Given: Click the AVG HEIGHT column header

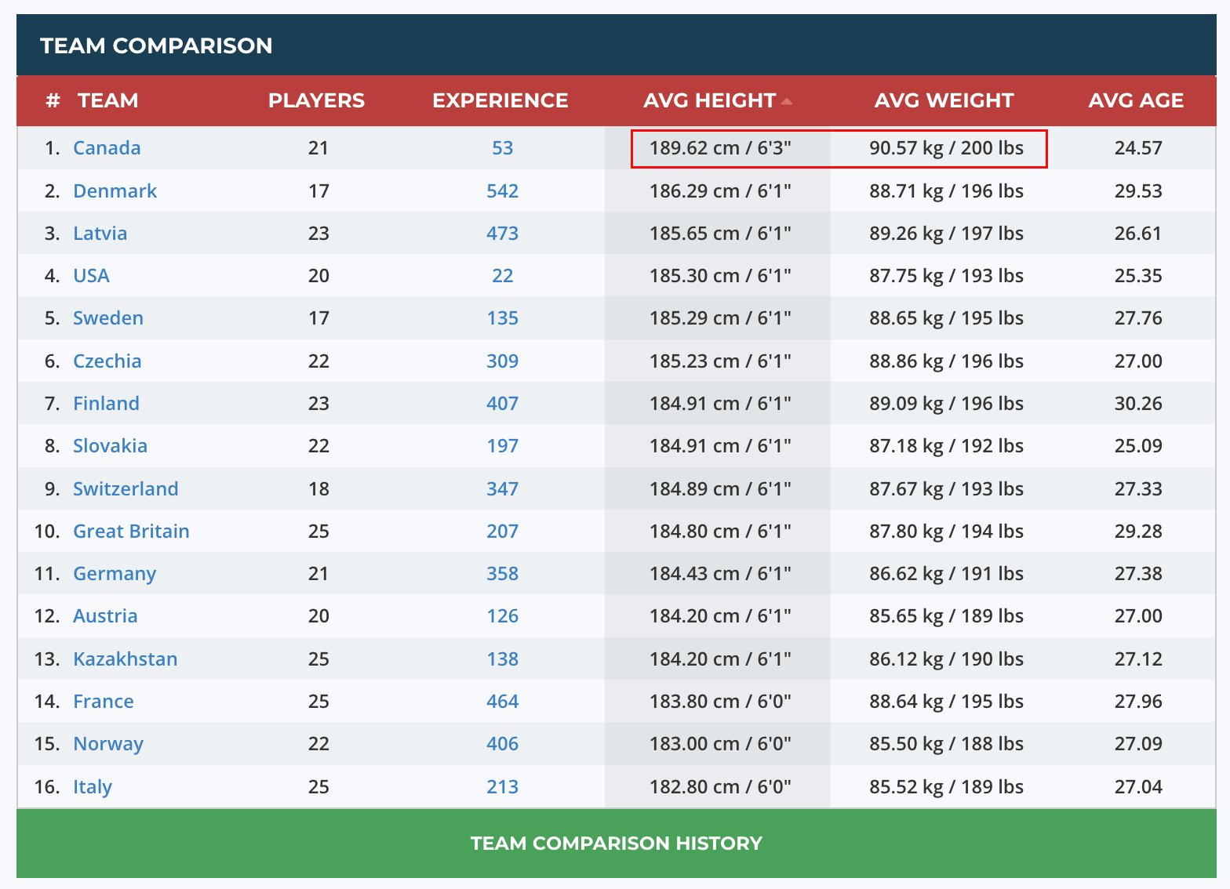Looking at the screenshot, I should click(710, 100).
